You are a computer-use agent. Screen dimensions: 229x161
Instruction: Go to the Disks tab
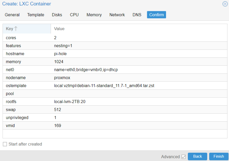[57, 15]
